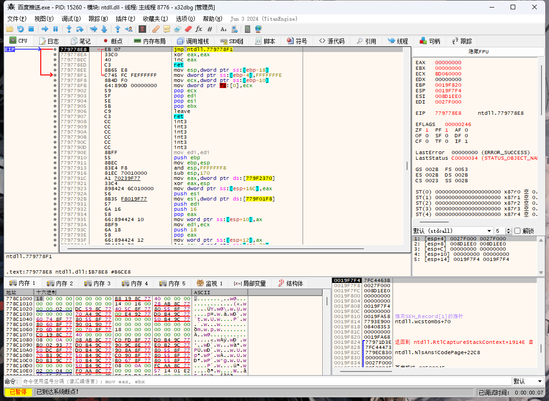549x401 pixels.
Task: Switch to the 句柄 tab
Action: pos(430,41)
